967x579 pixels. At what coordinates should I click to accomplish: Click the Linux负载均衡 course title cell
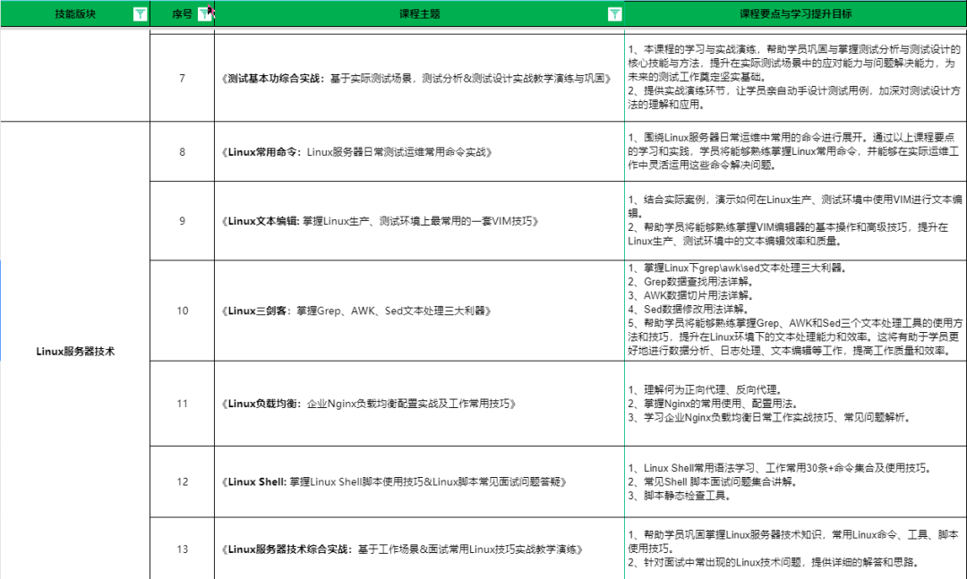[x=419, y=404]
